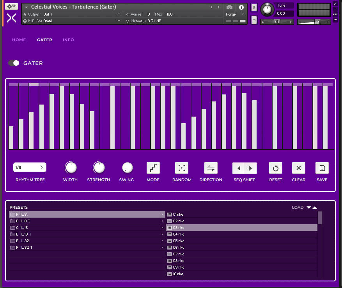Select the 08.nka preset
This screenshot has width=342, height=288.
[x=242, y=261]
